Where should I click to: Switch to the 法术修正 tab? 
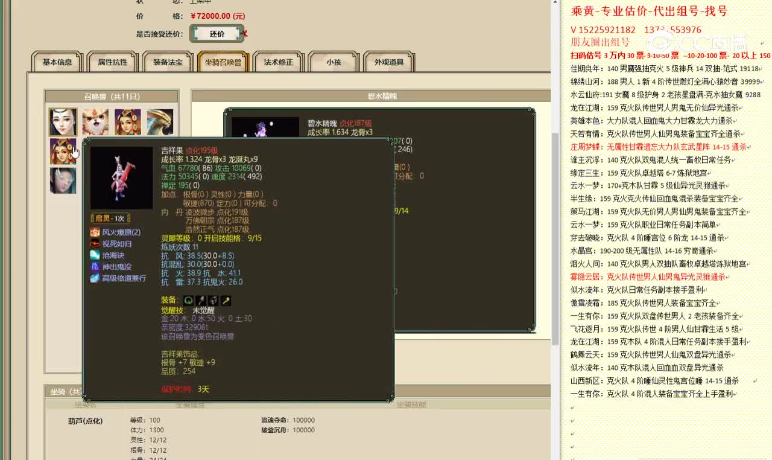(278, 62)
